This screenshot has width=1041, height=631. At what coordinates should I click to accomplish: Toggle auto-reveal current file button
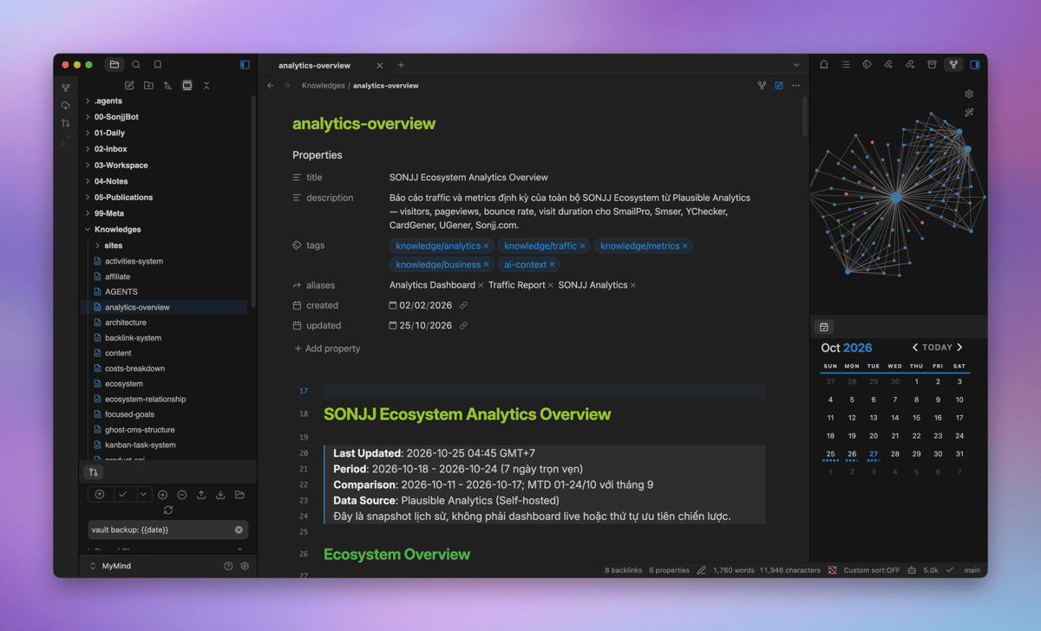click(x=187, y=86)
